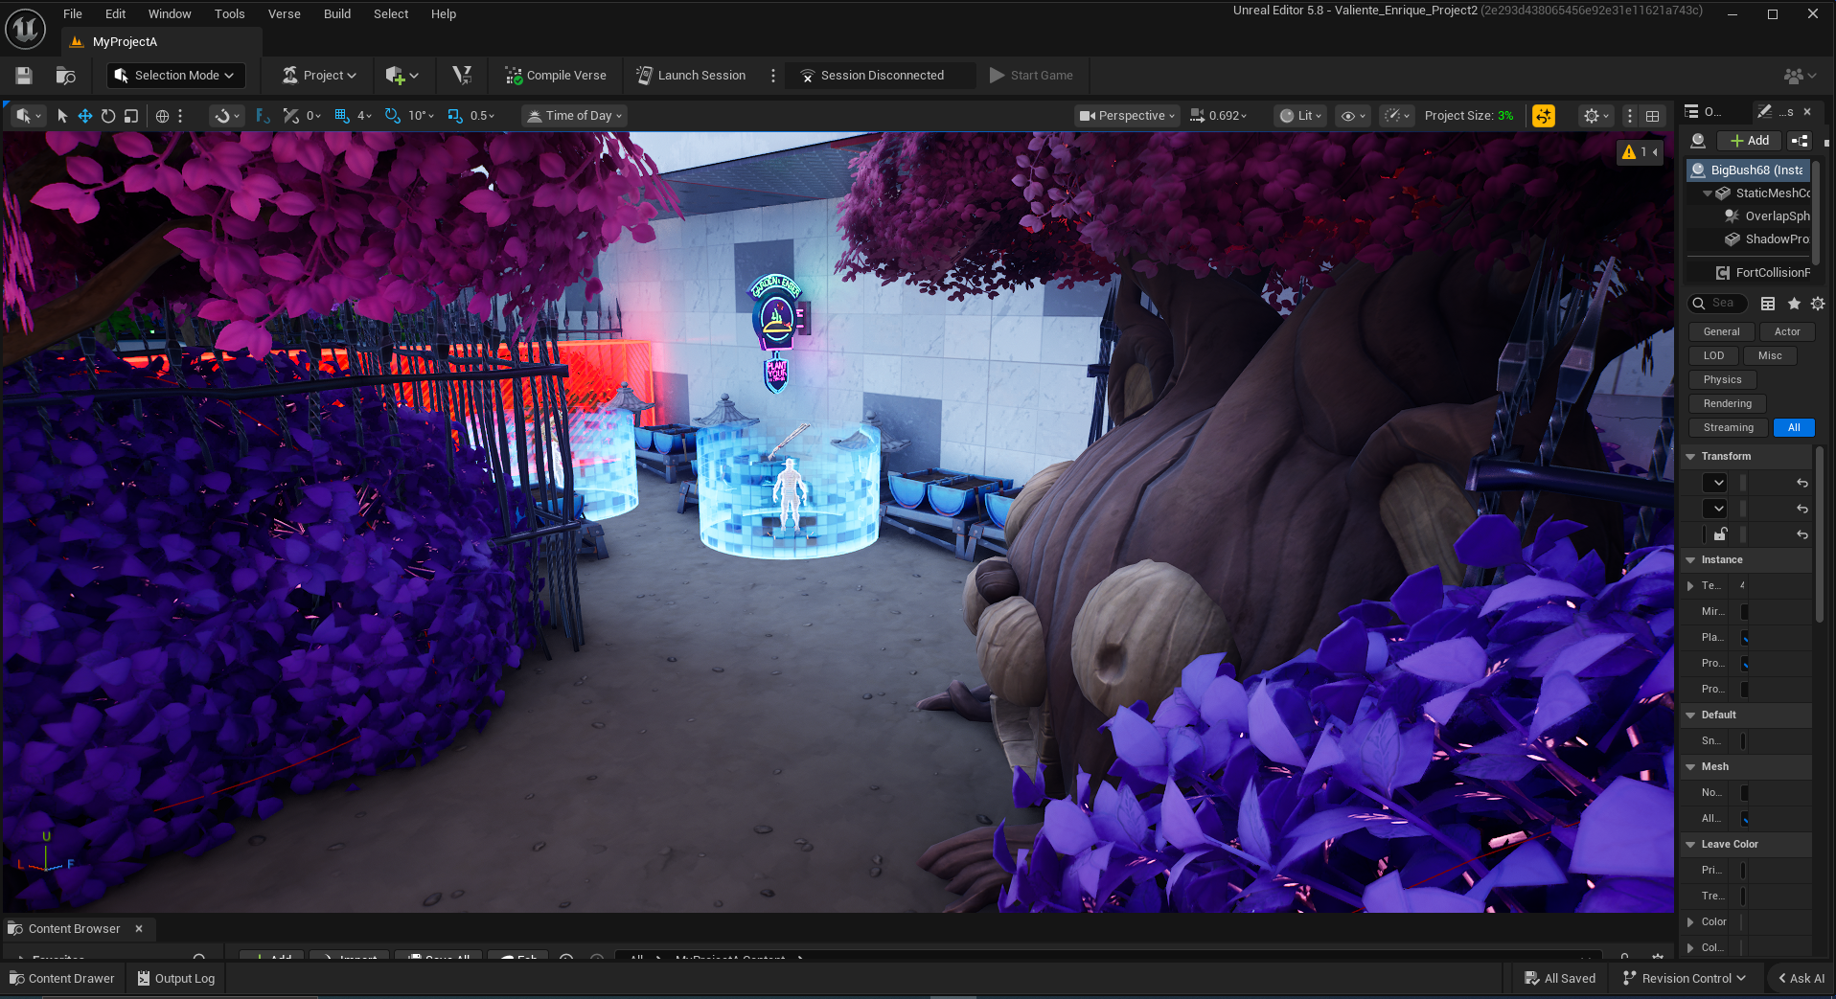1836x999 pixels.
Task: Open the Verse menu
Action: click(285, 14)
